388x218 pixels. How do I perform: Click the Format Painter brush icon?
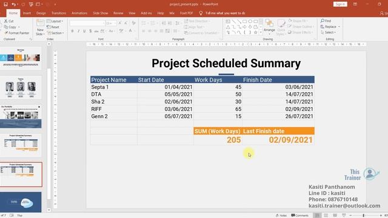6,33
